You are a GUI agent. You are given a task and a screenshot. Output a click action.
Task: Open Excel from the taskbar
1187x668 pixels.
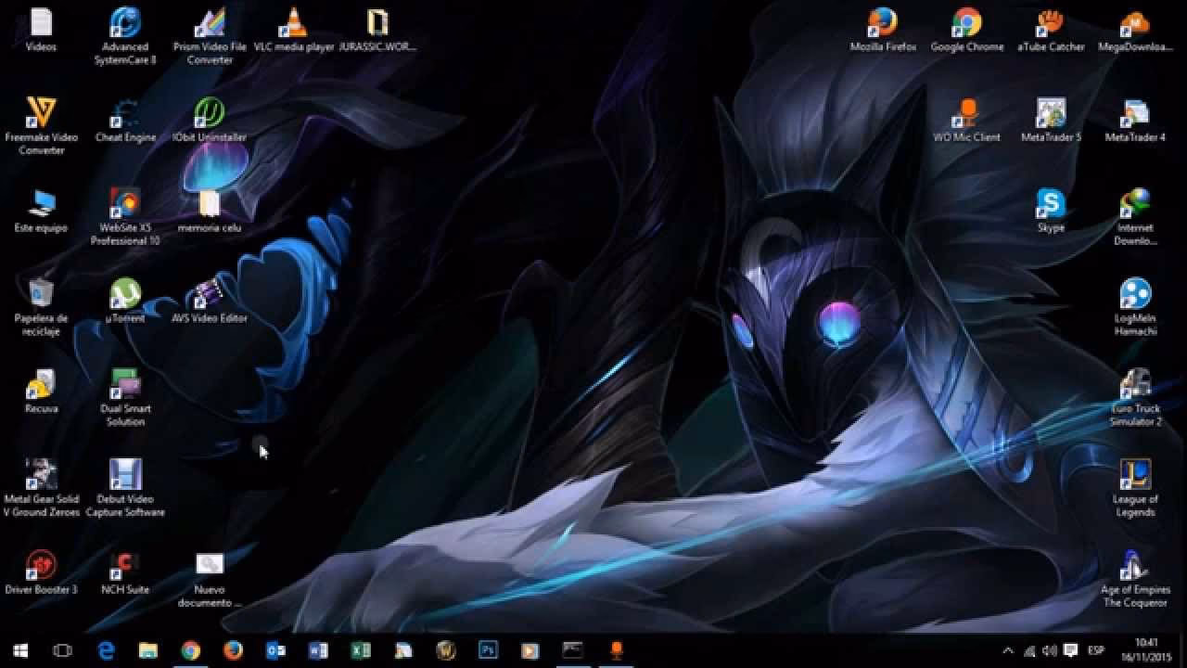360,651
